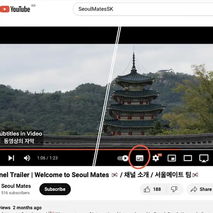Switch to miniplayer mode
213x213 pixels.
[172, 158]
